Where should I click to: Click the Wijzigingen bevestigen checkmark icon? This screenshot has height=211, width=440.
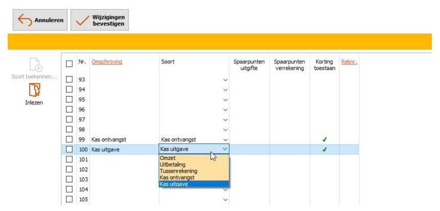(x=82, y=20)
